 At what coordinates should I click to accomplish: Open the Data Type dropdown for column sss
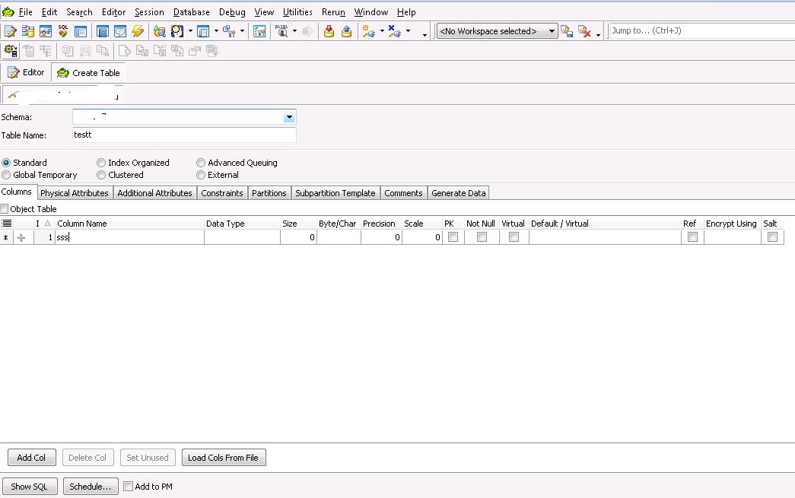click(241, 236)
